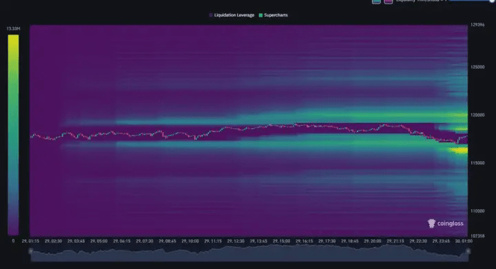Click the left zoom handle of range selector

click(x=31, y=251)
